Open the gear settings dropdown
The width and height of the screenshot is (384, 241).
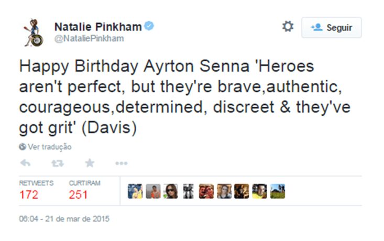pyautogui.click(x=288, y=27)
